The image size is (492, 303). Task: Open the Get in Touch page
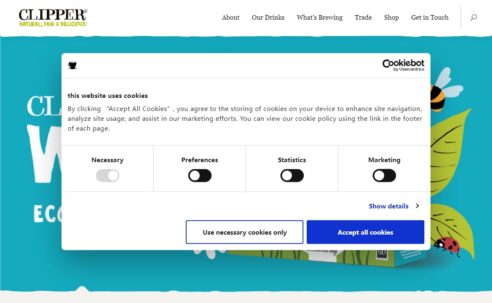(x=430, y=18)
